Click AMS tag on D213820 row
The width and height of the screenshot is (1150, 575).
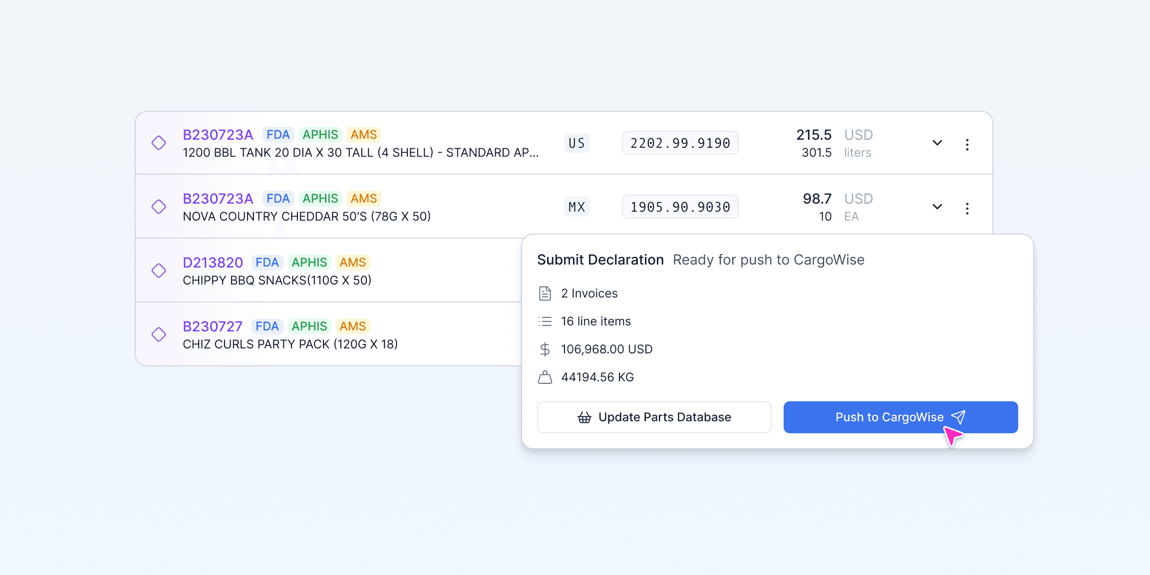point(352,263)
